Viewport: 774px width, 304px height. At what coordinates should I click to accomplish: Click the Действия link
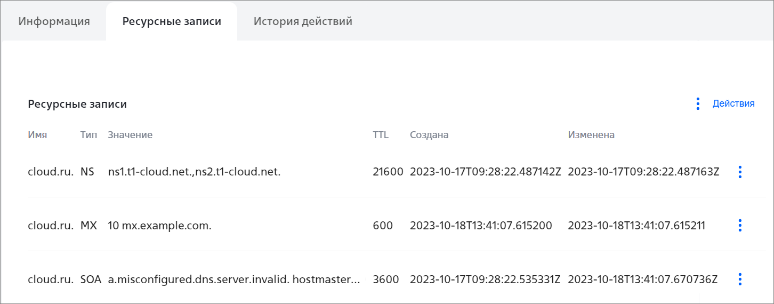pyautogui.click(x=733, y=103)
